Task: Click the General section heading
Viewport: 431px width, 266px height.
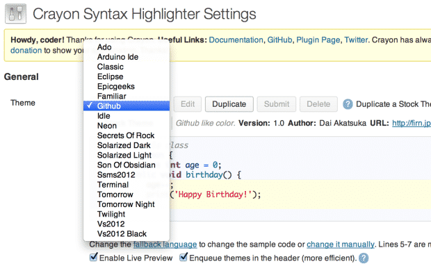Action: 21,77
